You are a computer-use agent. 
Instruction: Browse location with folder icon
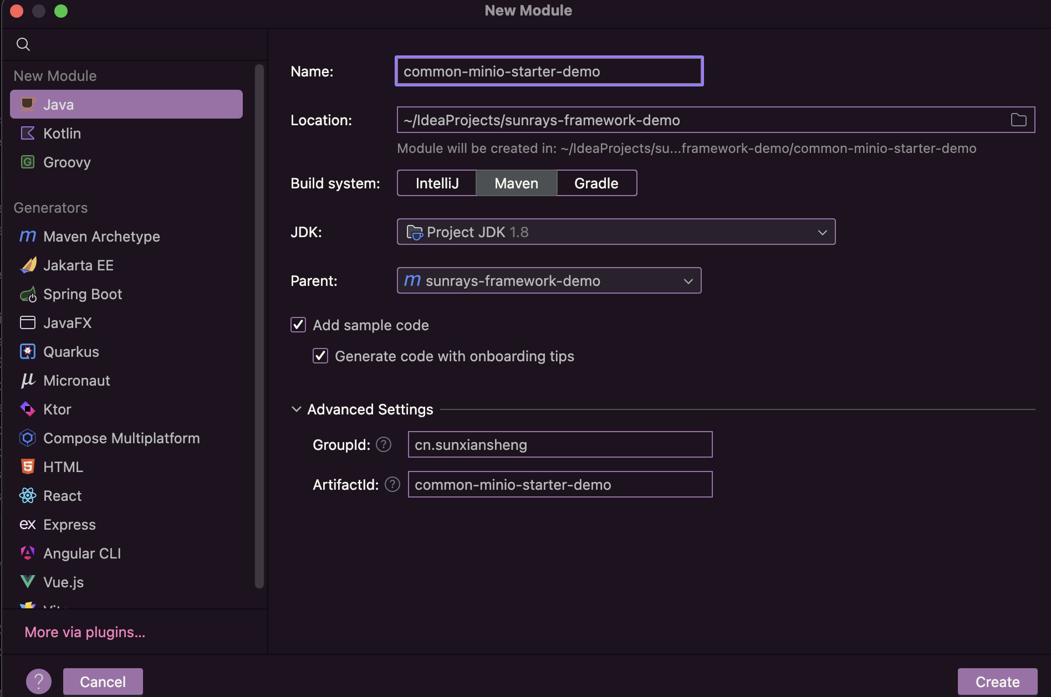(x=1019, y=120)
